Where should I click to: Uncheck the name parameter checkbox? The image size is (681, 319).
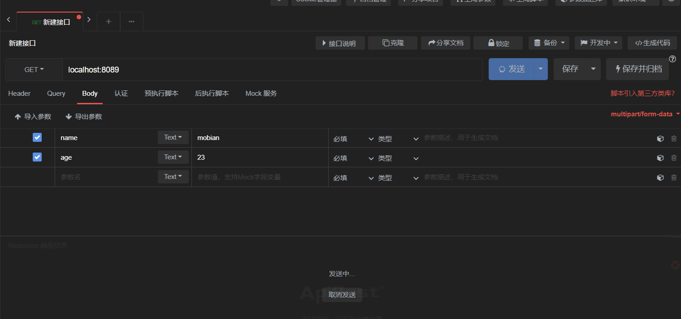pos(37,137)
